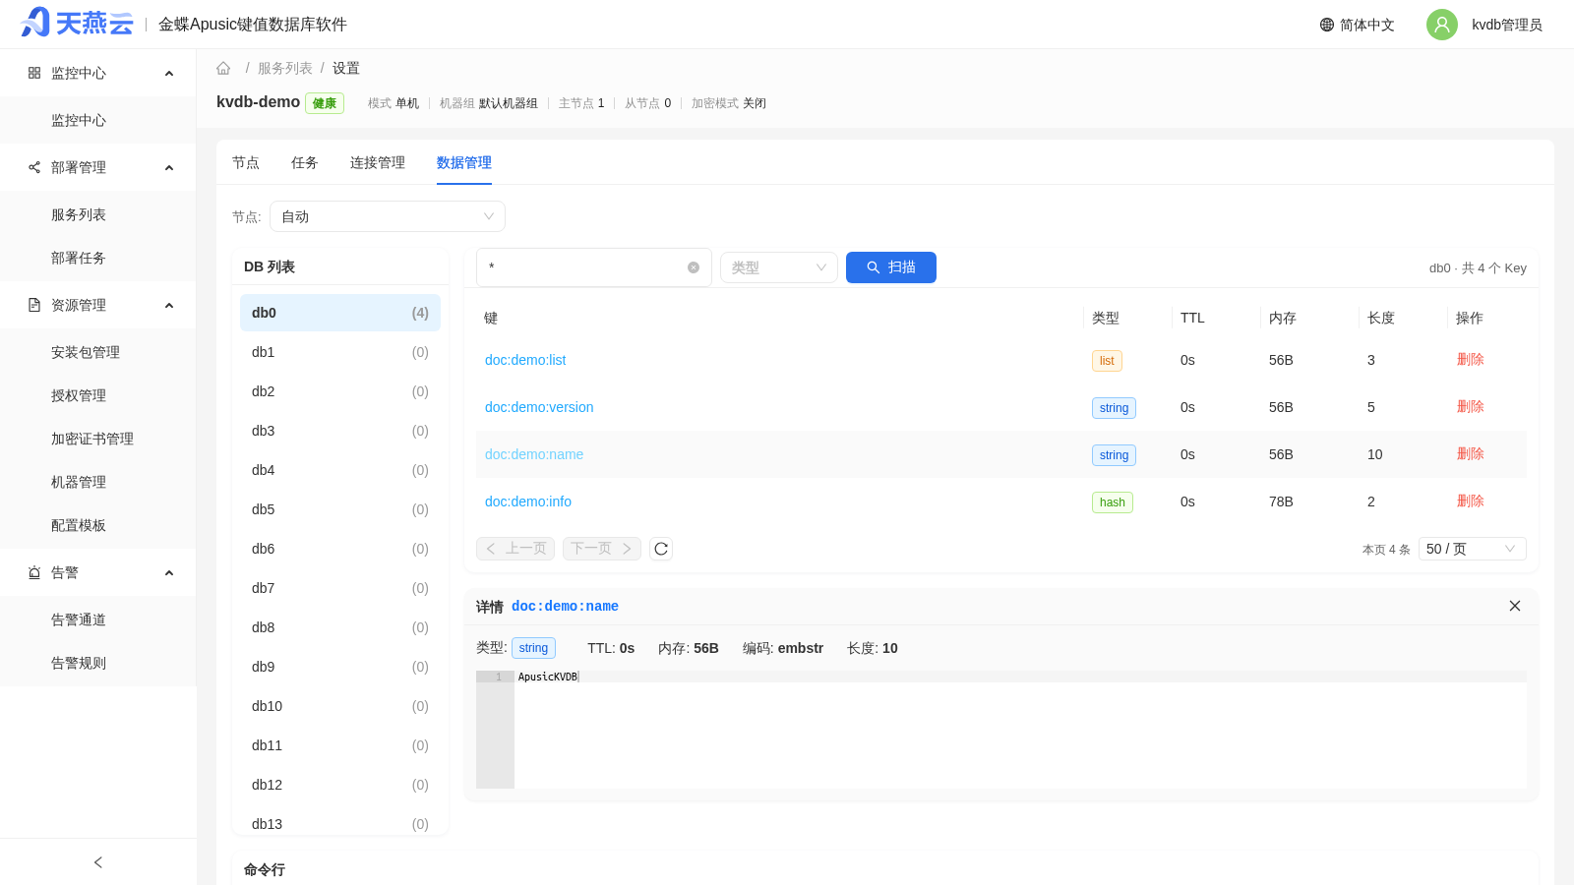Open key doc:demo:version

point(539,407)
